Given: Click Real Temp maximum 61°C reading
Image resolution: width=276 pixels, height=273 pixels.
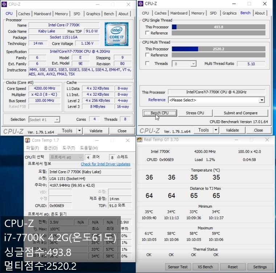Looking at the screenshot, I should 149,233.
